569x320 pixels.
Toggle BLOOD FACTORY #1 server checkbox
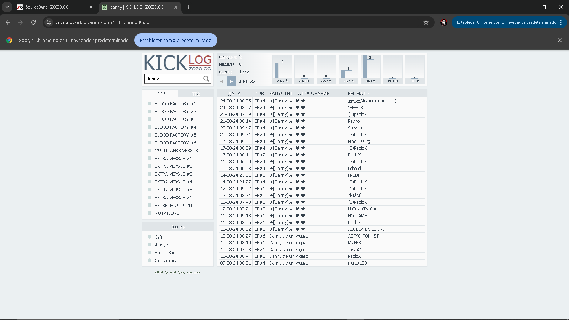(x=150, y=103)
